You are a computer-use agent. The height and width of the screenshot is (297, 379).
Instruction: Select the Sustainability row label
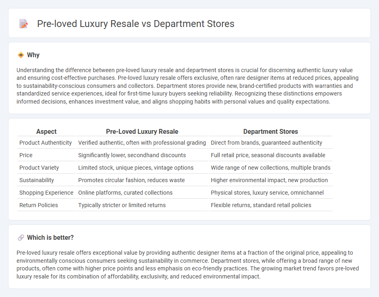coord(37,180)
